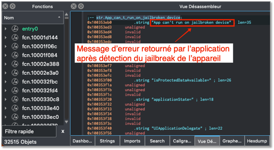Switch to the Imports tab
Viewport: 274px width, 150px height.
click(132, 141)
